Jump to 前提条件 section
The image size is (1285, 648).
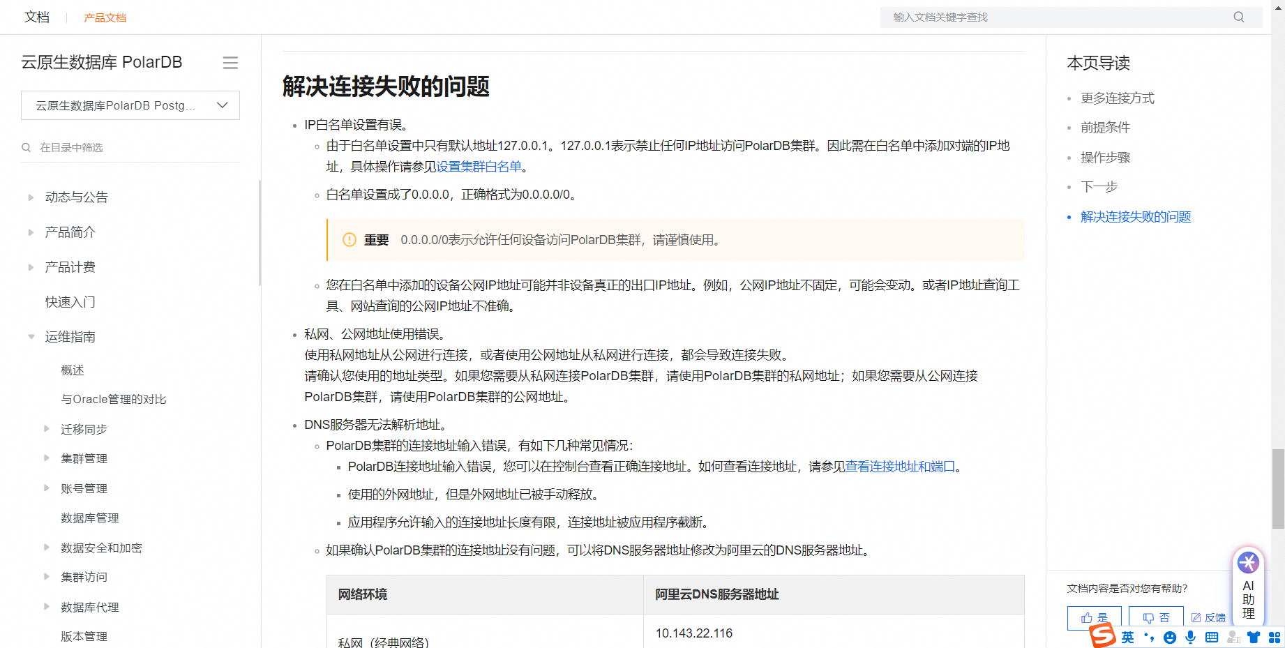point(1106,128)
